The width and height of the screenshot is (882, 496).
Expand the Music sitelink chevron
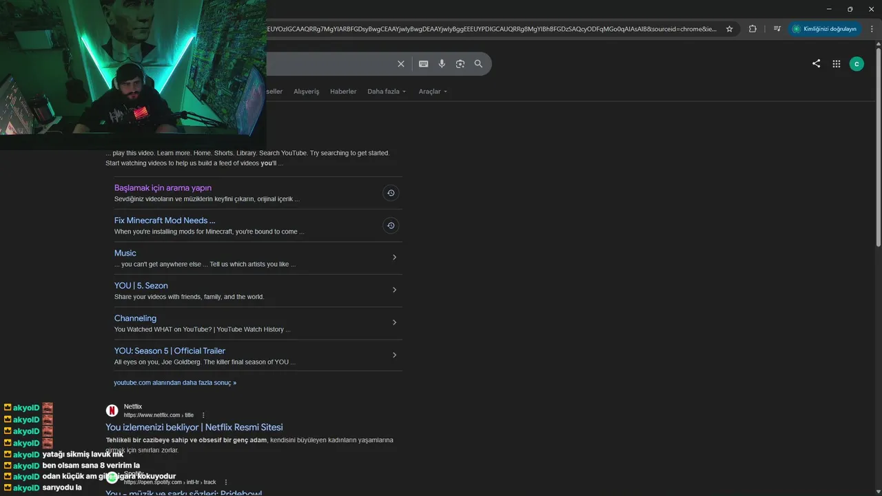tap(394, 258)
